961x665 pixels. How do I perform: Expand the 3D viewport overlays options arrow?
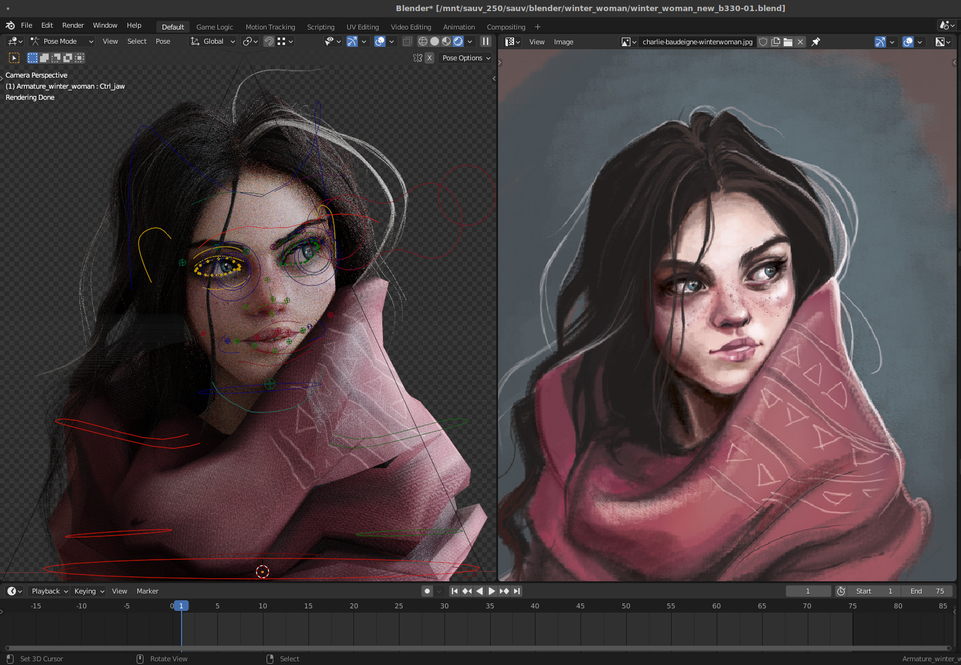[x=392, y=41]
